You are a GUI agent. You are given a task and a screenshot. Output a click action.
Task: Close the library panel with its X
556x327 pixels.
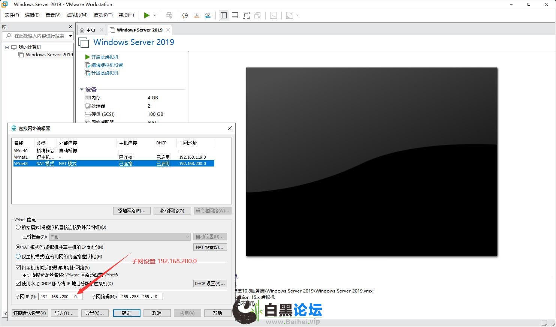(70, 27)
